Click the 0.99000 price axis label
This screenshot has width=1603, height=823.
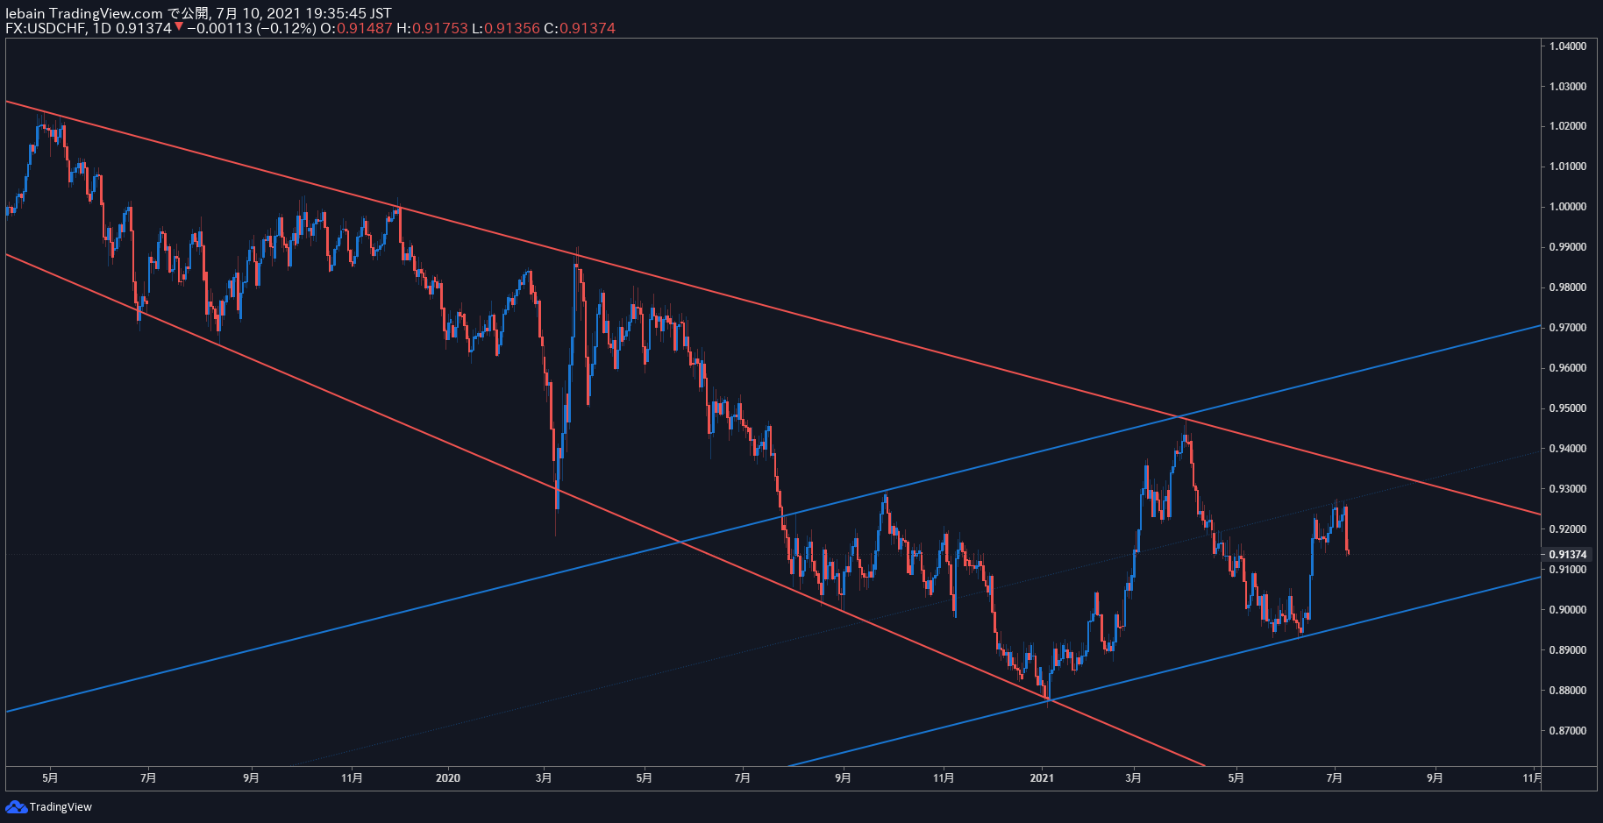[1568, 247]
